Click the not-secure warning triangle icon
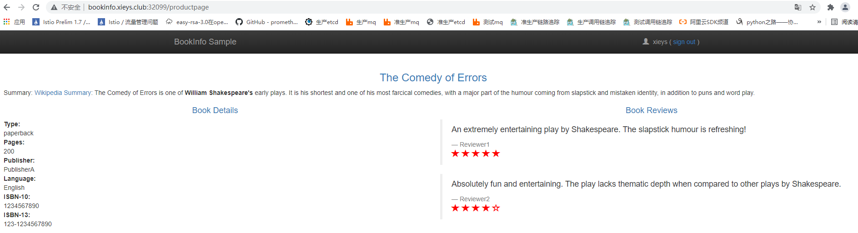This screenshot has height=233, width=858. tap(54, 7)
